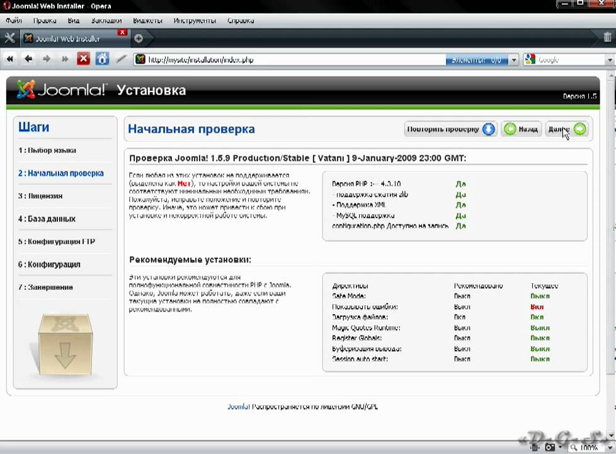Select step 3: Лицензия
Viewport: 616px width, 454px height.
(40, 196)
